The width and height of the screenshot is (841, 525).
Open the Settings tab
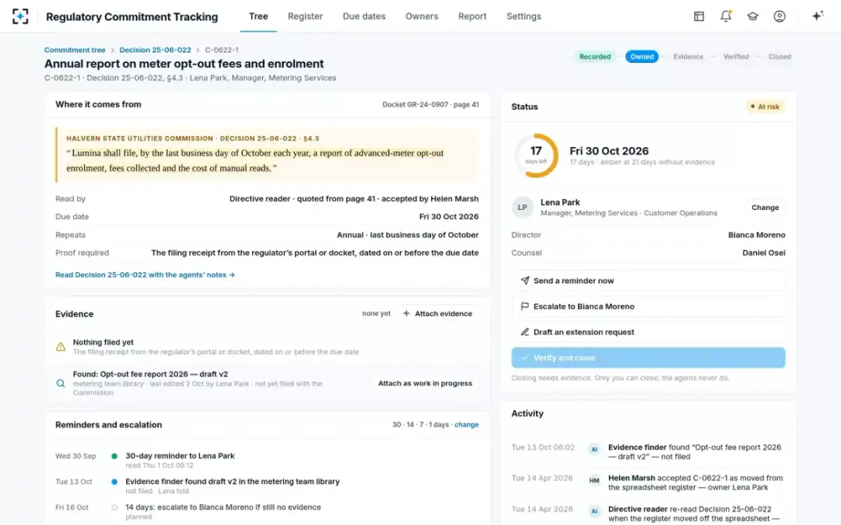(x=524, y=16)
